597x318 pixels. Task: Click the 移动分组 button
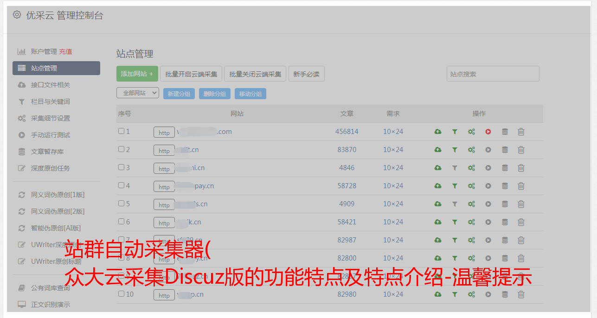point(250,94)
